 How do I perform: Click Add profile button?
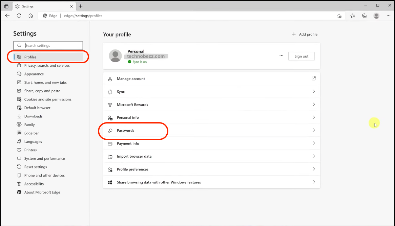[x=305, y=34]
